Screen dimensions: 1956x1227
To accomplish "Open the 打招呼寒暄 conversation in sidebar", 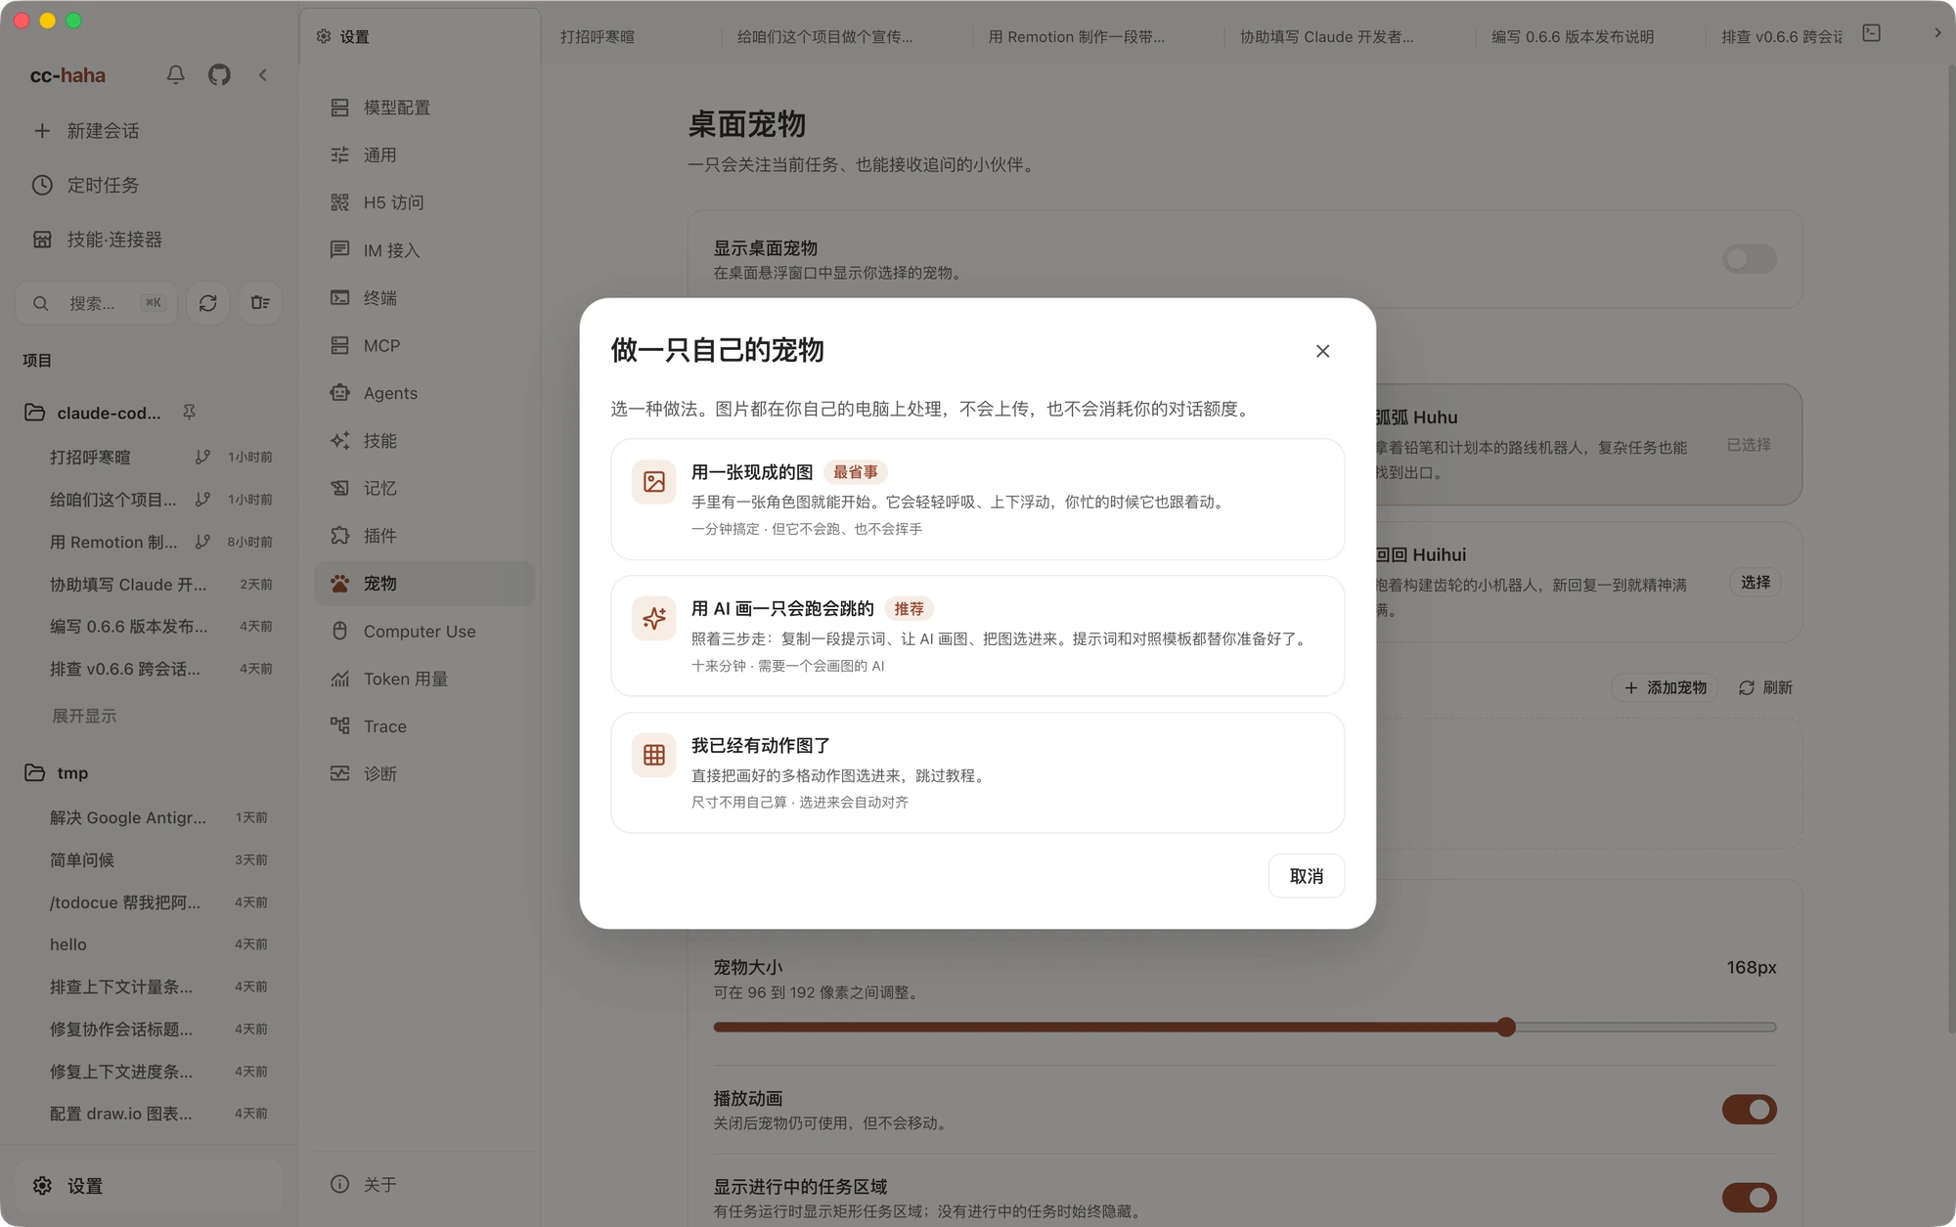I will 149,458.
